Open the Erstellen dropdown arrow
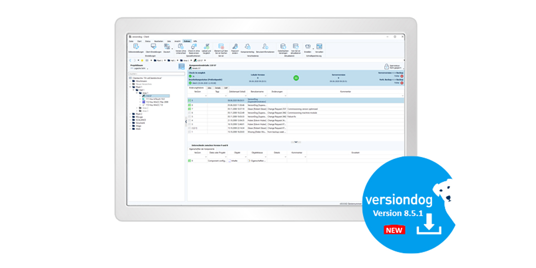 point(313,49)
